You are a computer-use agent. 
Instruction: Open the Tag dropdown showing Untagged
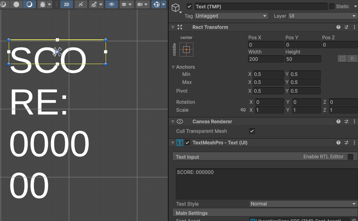tap(231, 16)
